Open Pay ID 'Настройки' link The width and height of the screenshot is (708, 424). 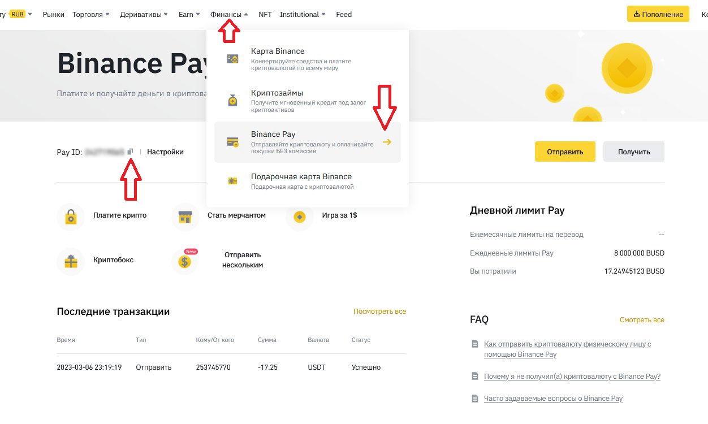165,152
